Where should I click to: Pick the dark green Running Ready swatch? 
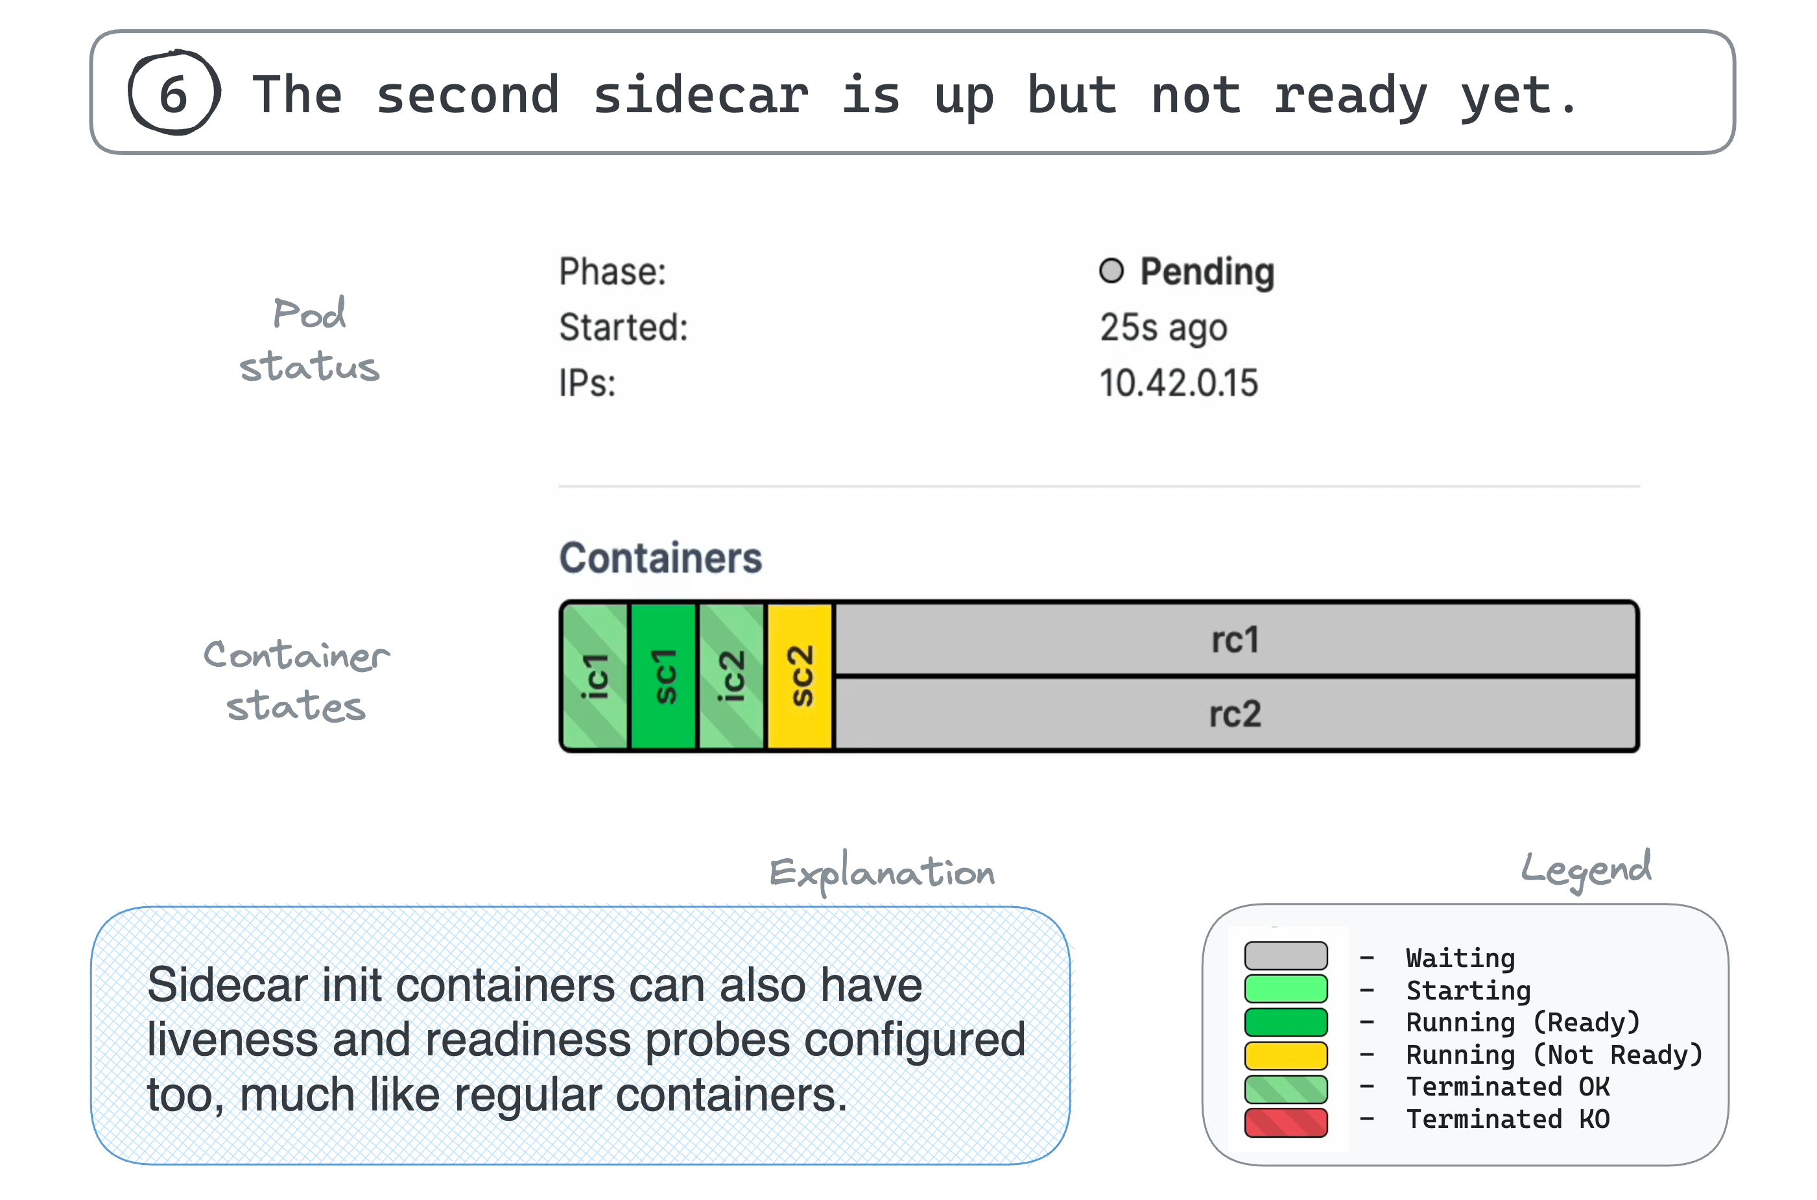tap(1285, 1022)
